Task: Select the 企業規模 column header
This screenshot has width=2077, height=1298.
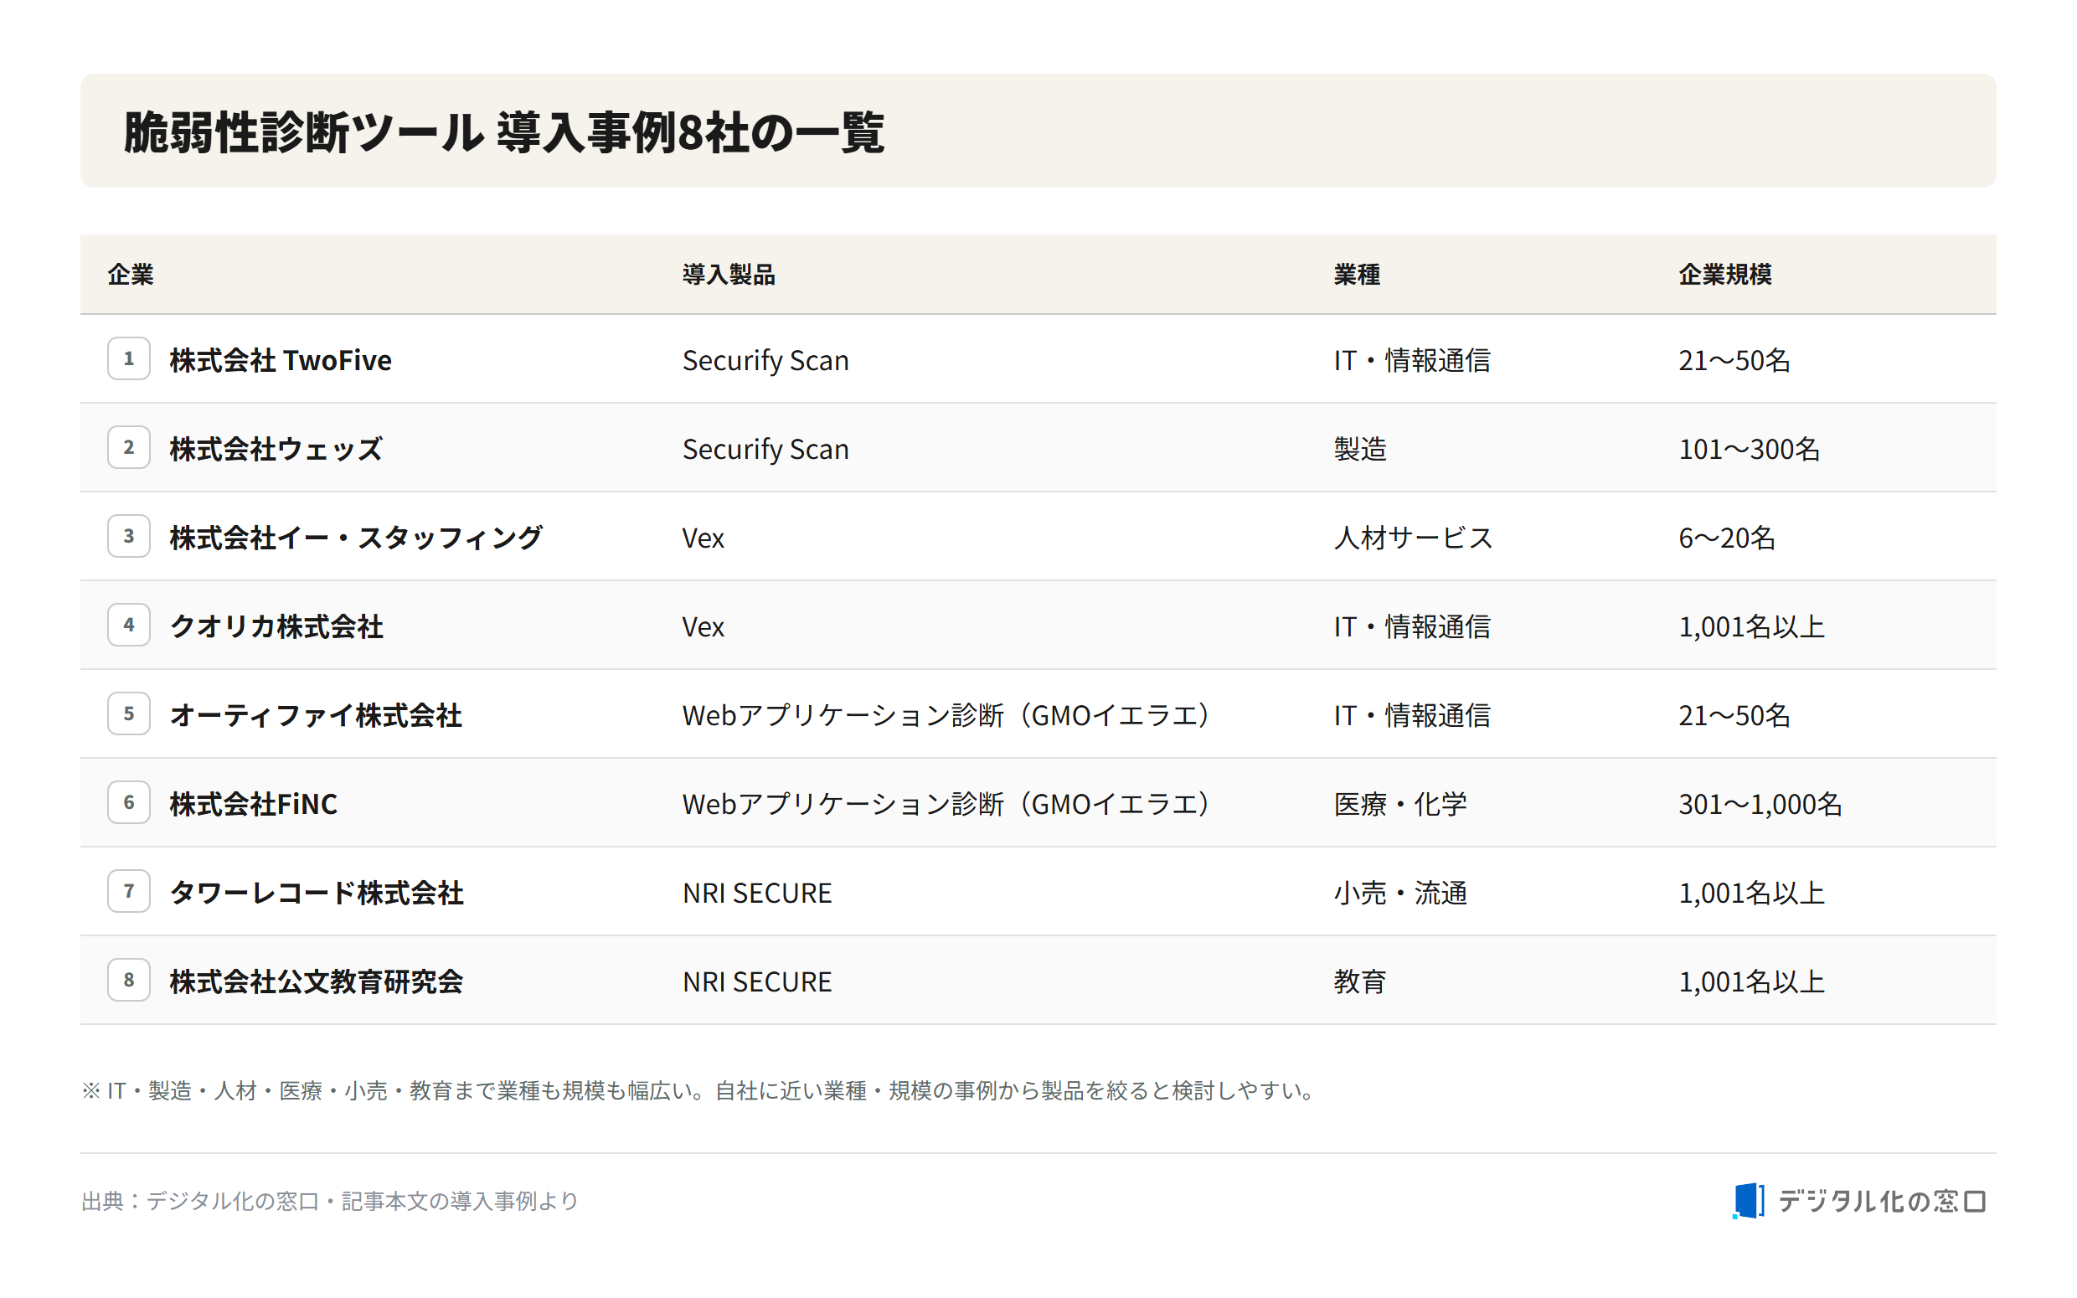Action: tap(1725, 275)
